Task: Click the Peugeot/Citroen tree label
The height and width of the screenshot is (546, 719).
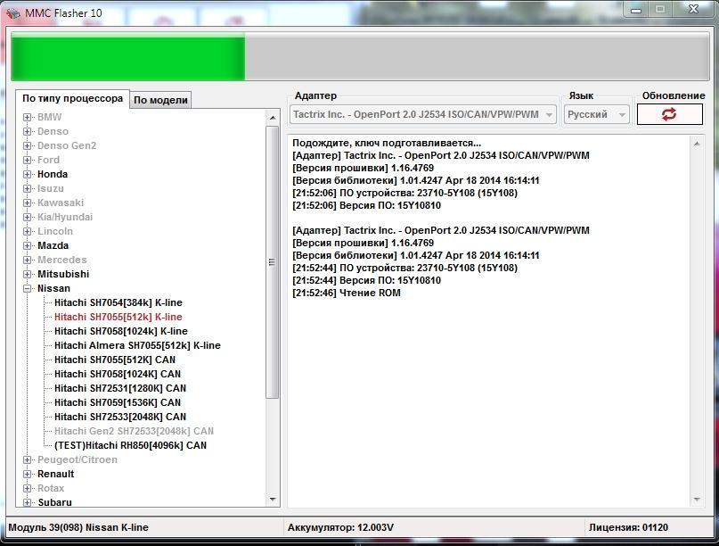Action: point(77,459)
